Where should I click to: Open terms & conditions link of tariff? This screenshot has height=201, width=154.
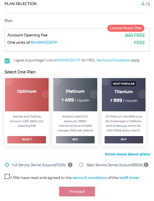pos(90,178)
